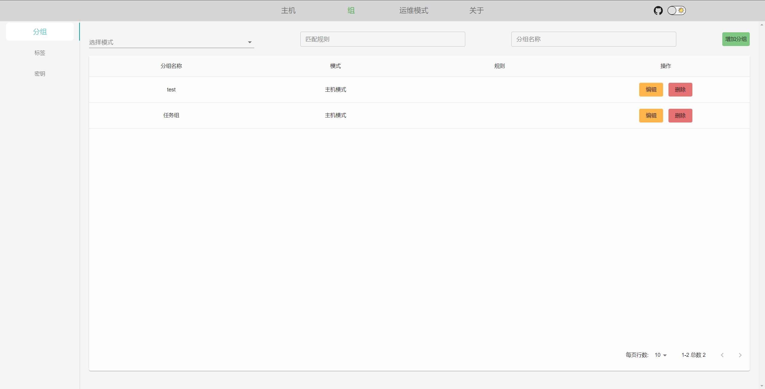Focus the 匹配规则 input field

382,39
